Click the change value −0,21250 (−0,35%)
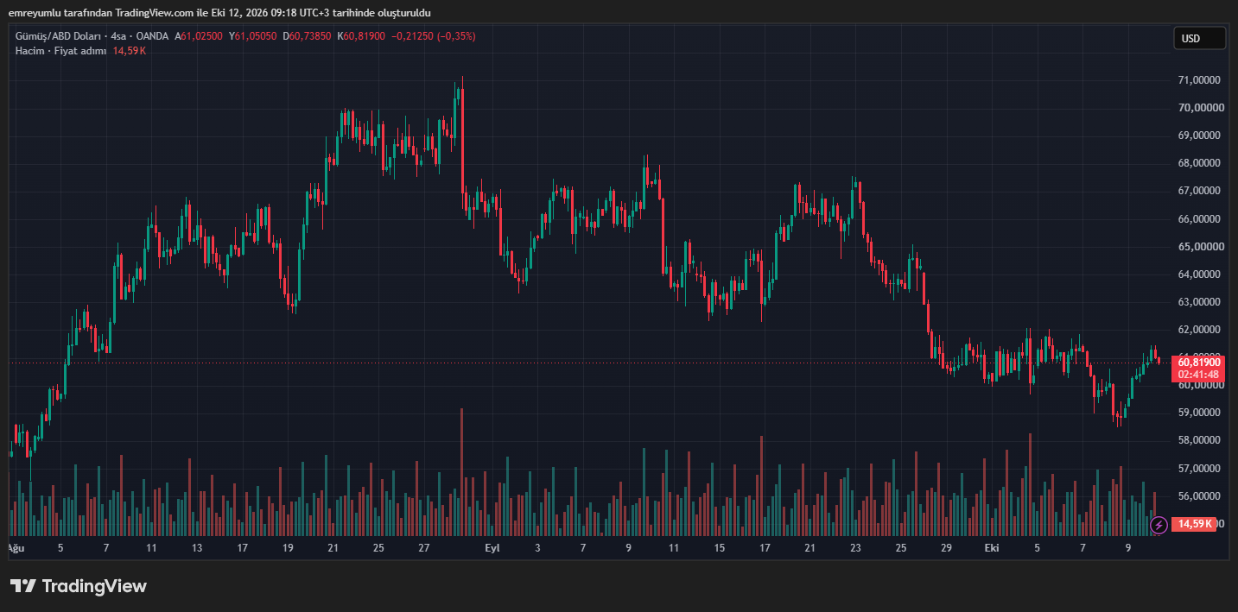Viewport: 1238px width, 612px height. point(434,36)
